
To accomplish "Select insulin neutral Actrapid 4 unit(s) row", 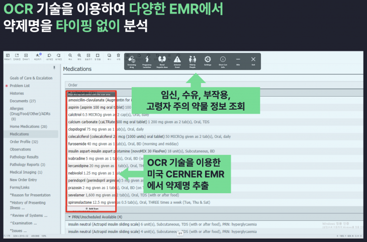I will pos(214,231).
